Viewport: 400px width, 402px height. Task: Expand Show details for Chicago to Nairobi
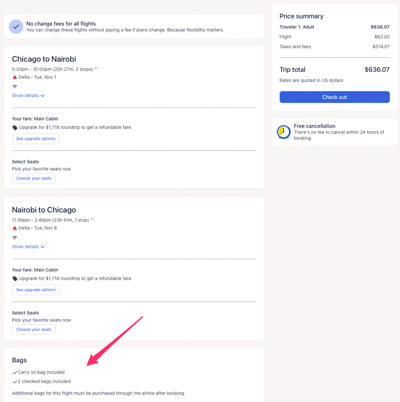tap(28, 96)
